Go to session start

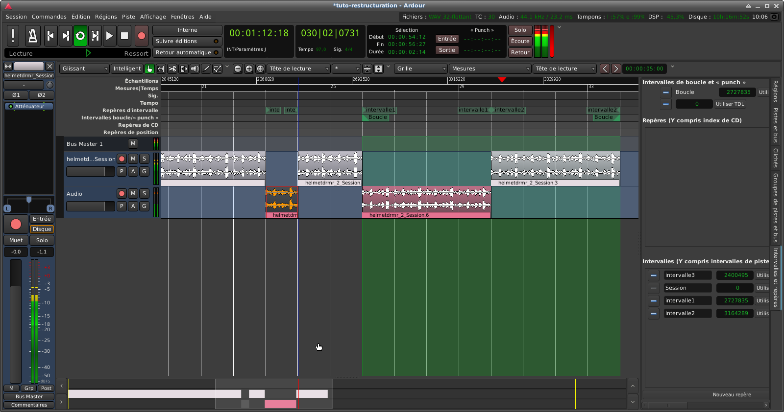point(50,36)
